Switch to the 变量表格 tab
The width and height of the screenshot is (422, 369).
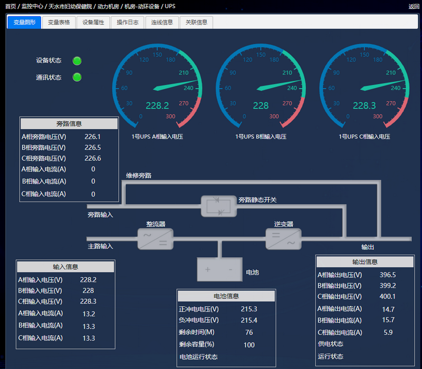[x=59, y=22]
